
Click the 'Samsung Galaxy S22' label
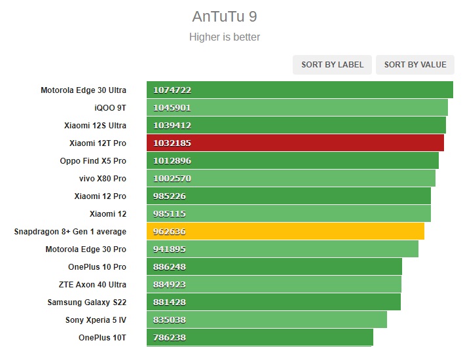point(87,302)
